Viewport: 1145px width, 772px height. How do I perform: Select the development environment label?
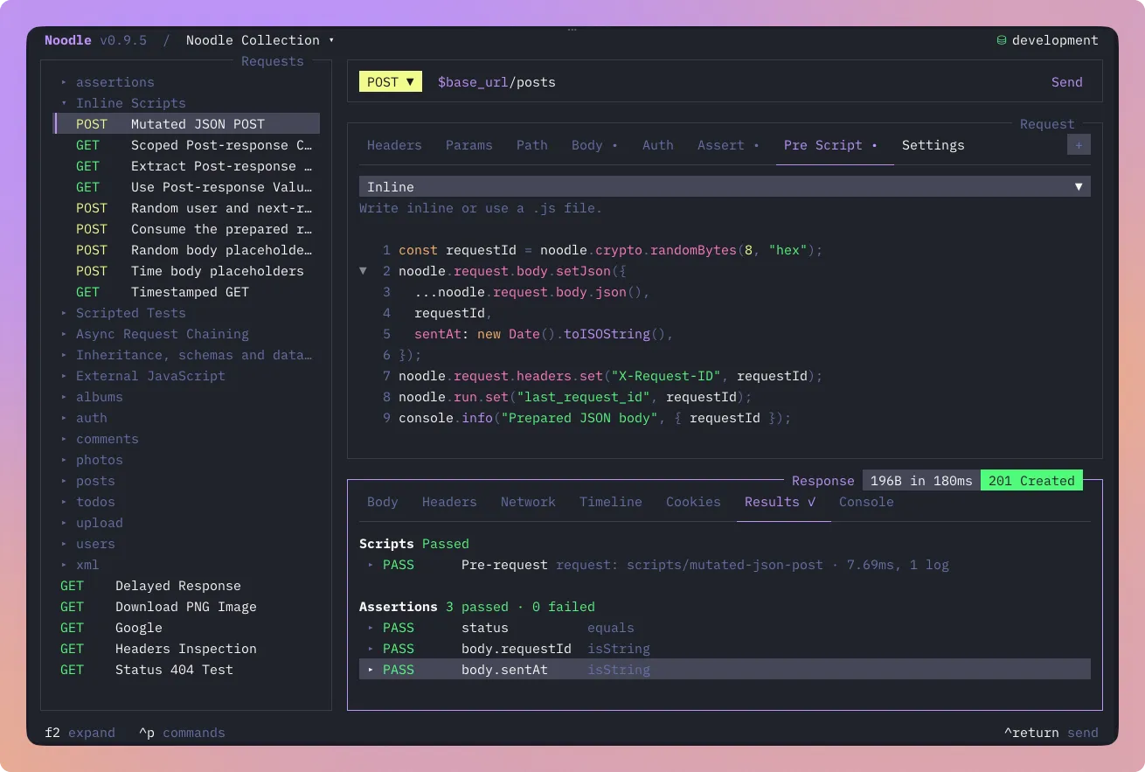click(1055, 40)
